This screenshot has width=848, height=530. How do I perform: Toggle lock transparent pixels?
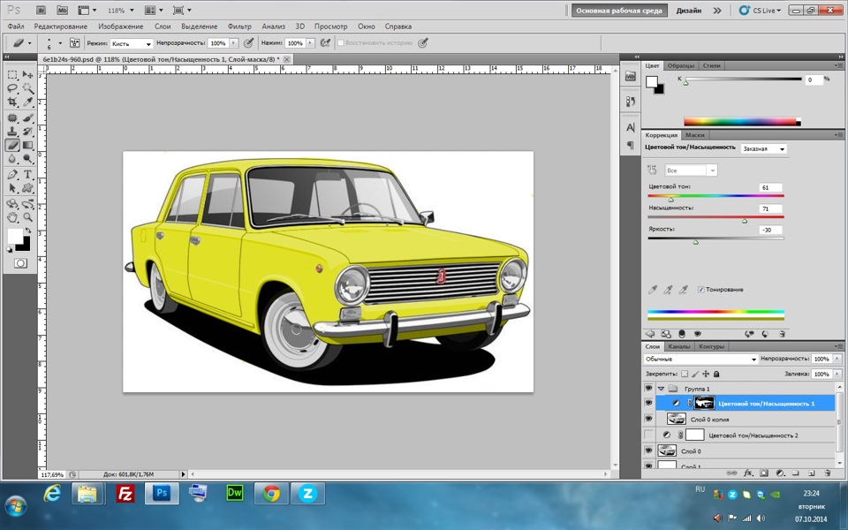[685, 374]
